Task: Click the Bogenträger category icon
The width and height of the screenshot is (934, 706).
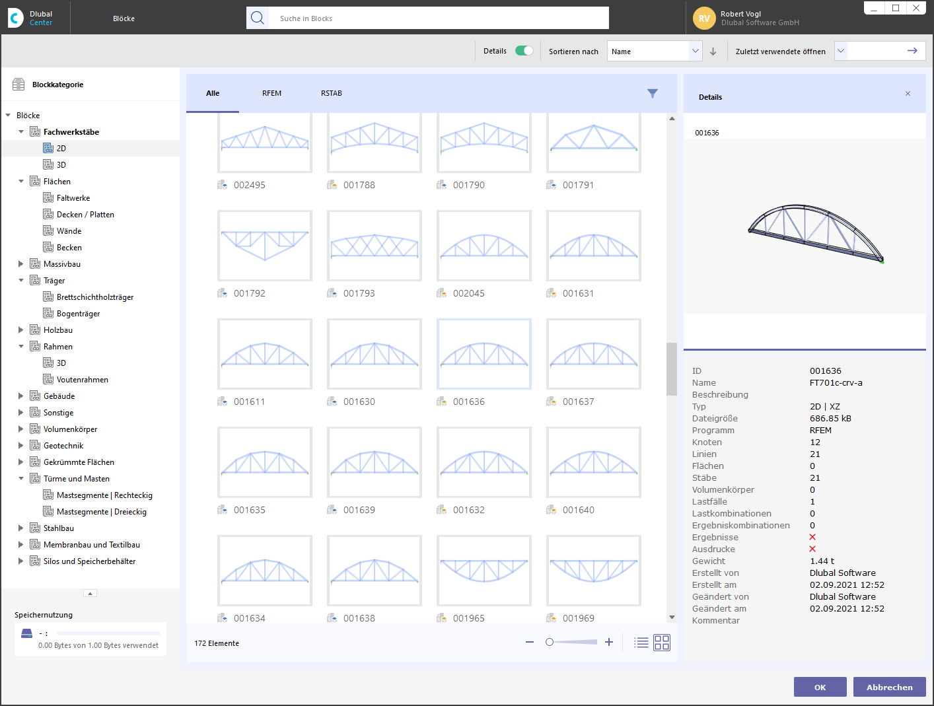Action: click(48, 314)
